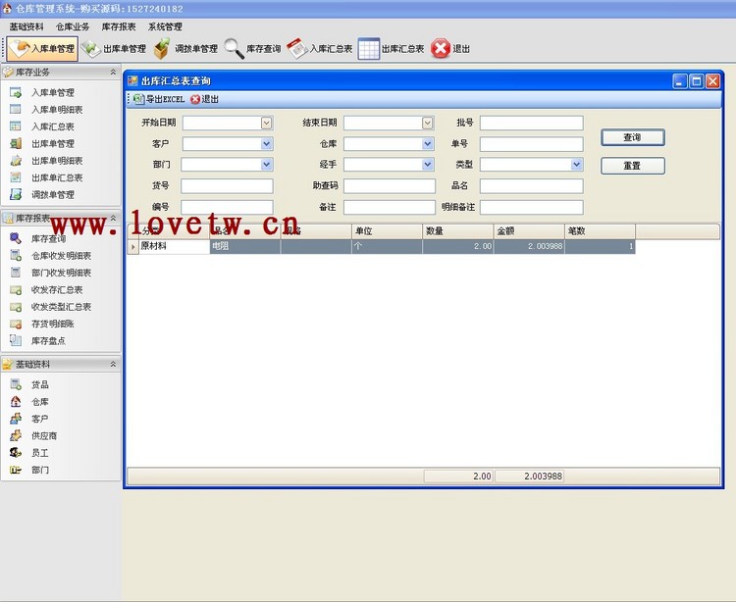Open 存货明细账 in the sidebar
This screenshot has width=736, height=602.
tap(53, 324)
